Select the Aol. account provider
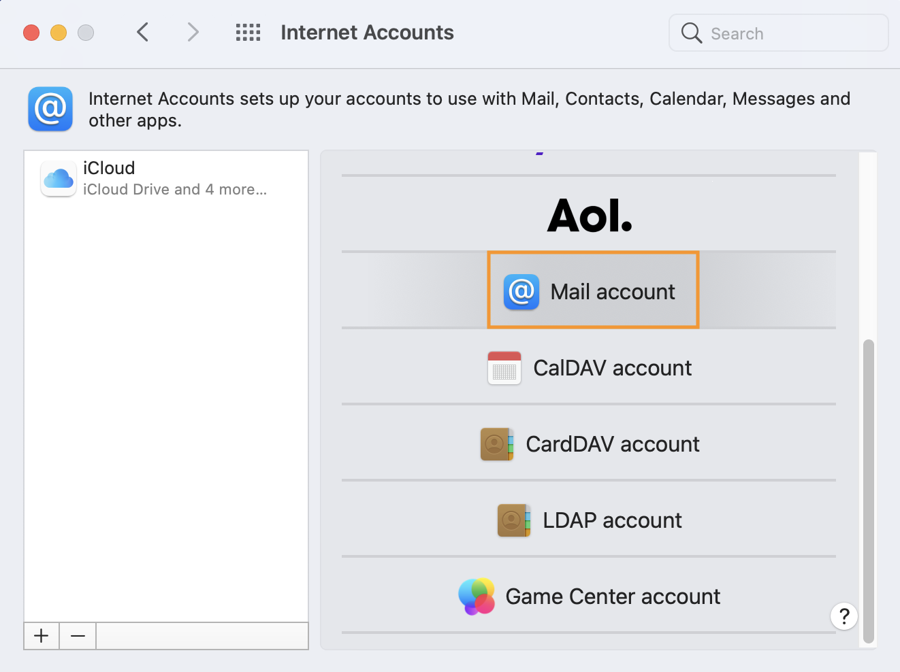 pyautogui.click(x=590, y=216)
